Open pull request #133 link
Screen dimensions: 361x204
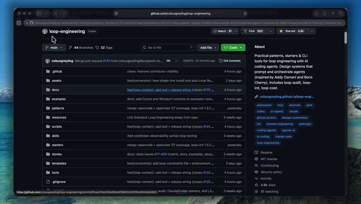point(106,61)
